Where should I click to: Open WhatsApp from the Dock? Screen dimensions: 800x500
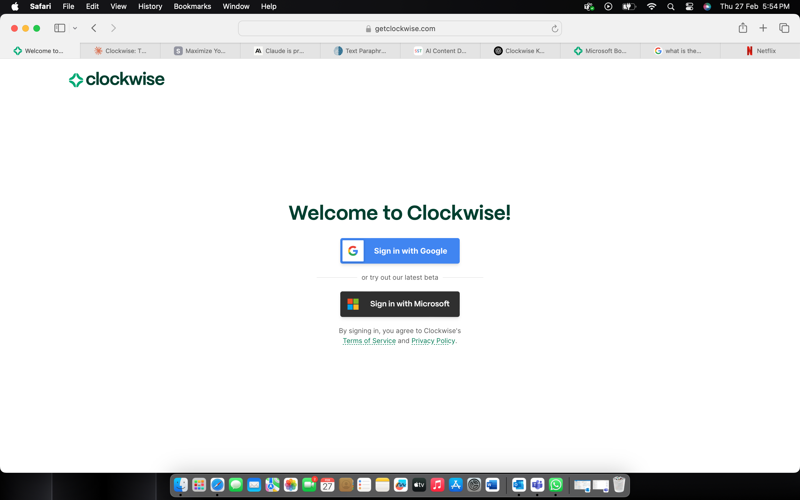[556, 485]
